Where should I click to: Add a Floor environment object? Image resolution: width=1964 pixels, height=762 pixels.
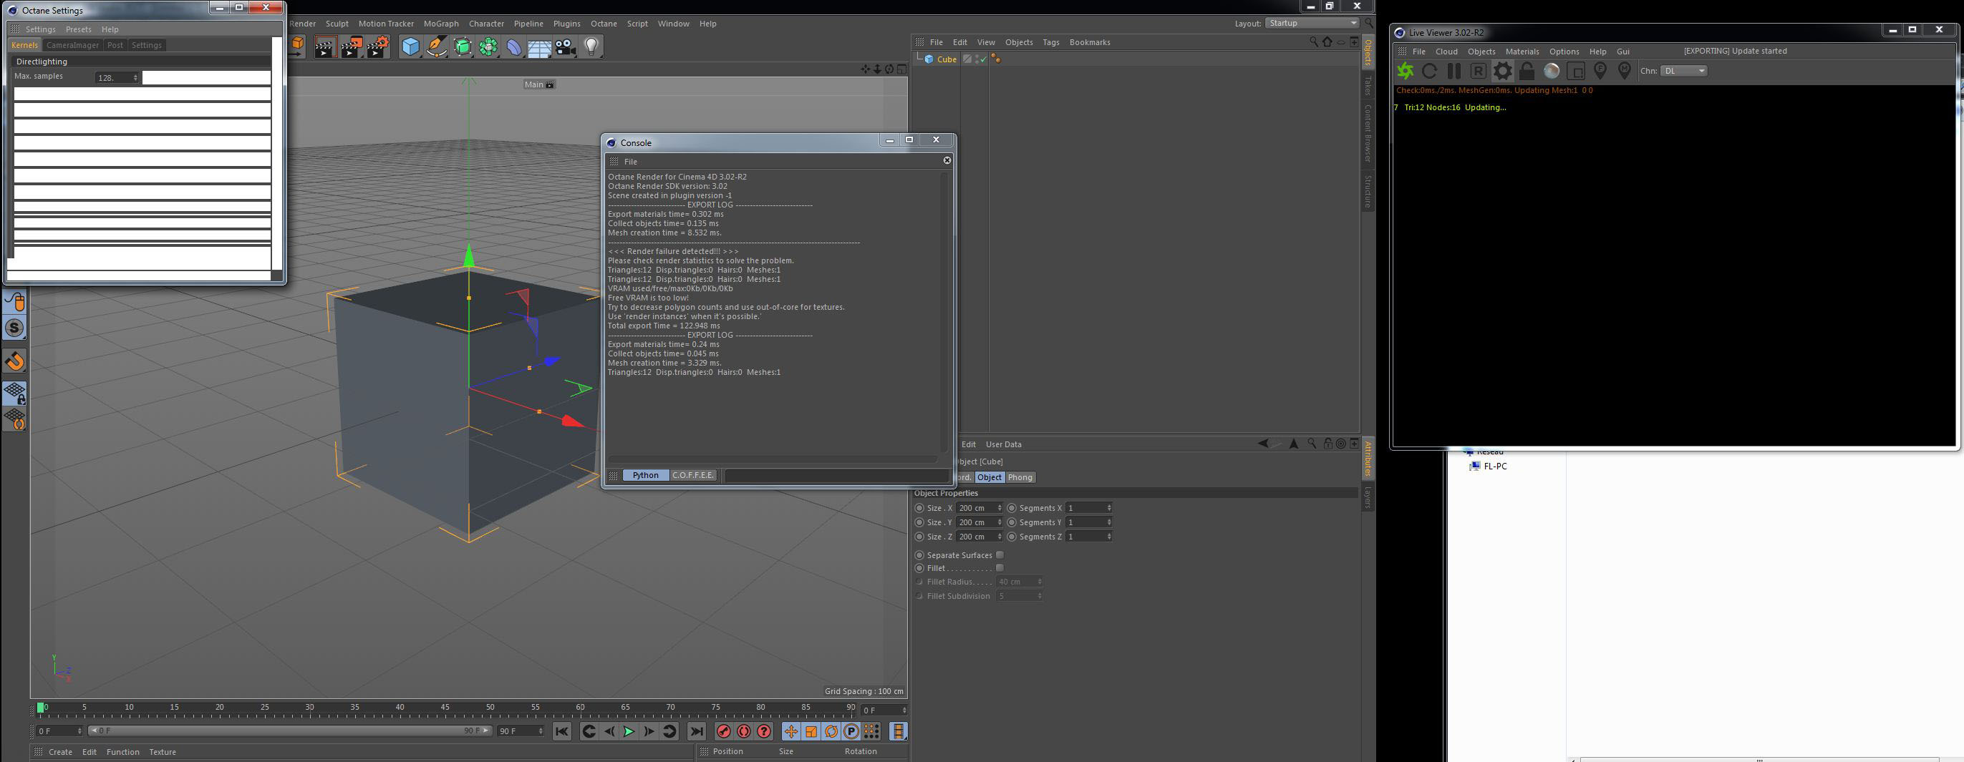pyautogui.click(x=539, y=47)
